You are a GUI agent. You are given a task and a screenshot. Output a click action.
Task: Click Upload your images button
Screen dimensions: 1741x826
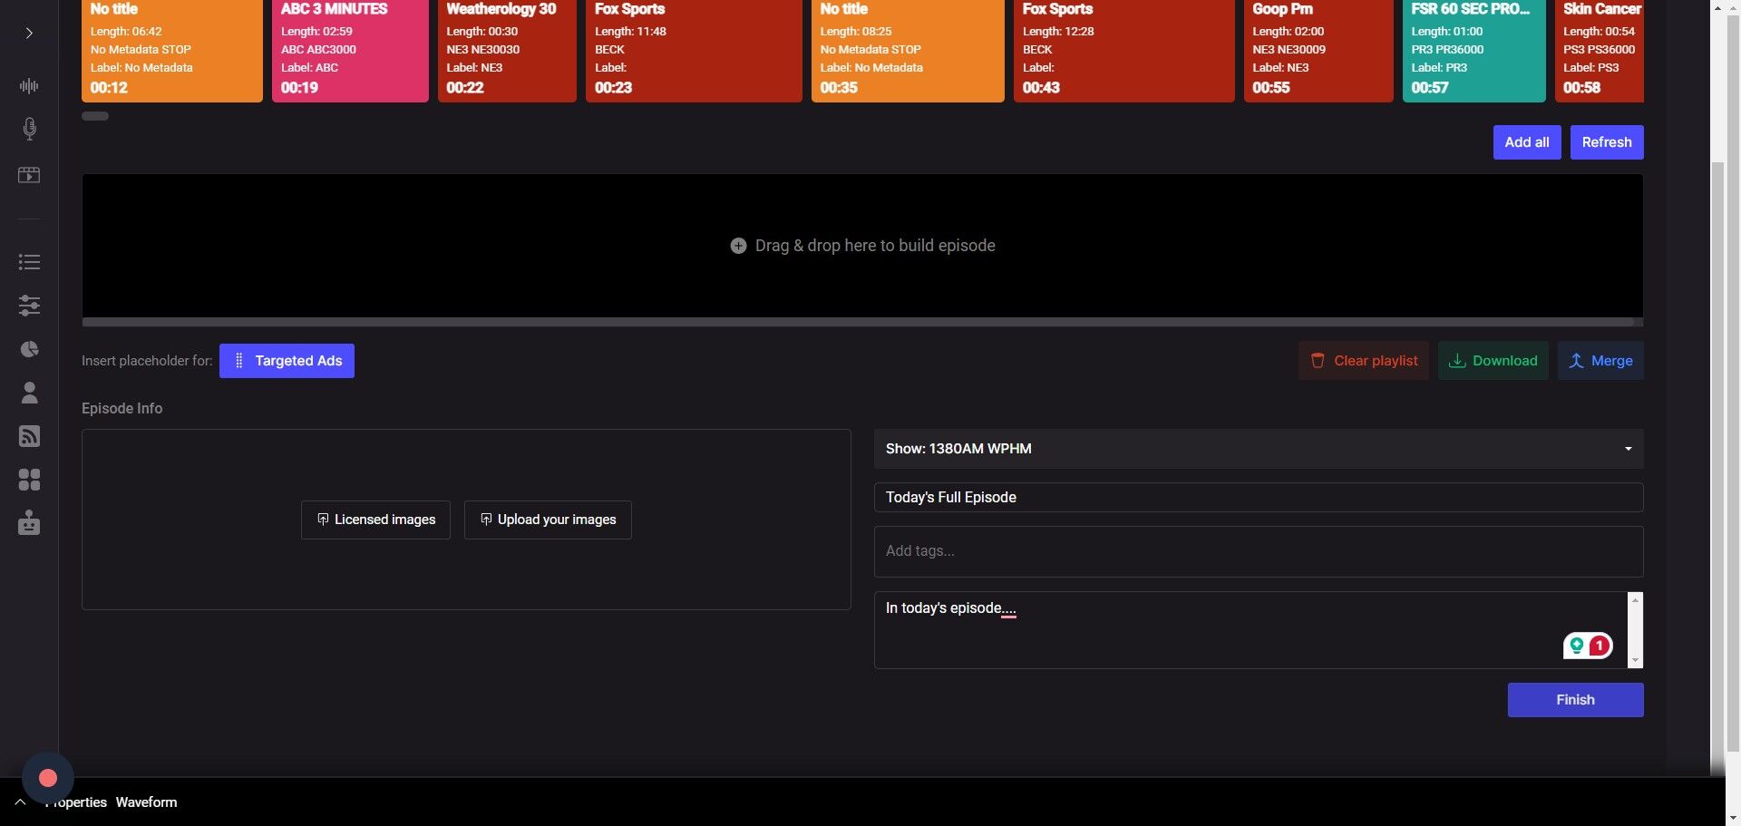point(548,520)
